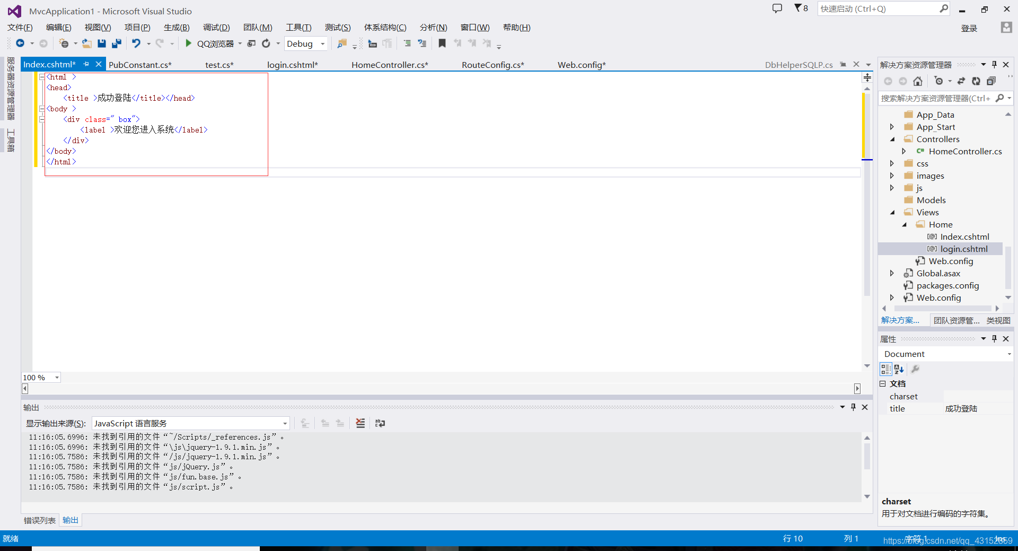Expand the App_Start folder

click(892, 127)
